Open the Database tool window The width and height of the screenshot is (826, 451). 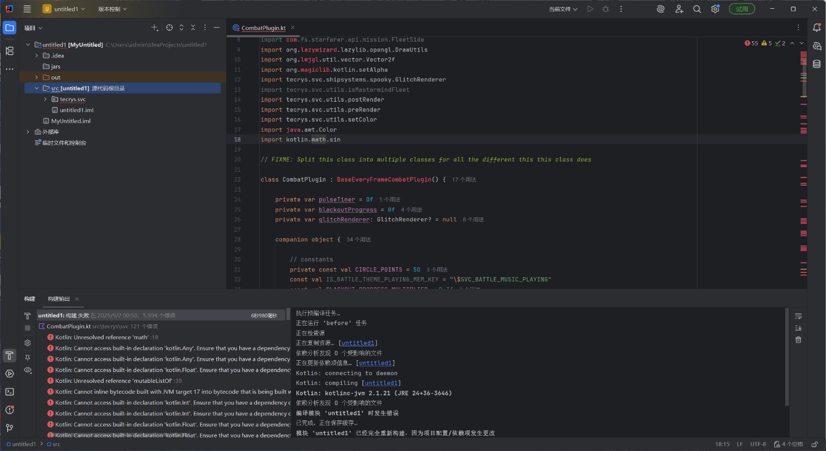[x=817, y=64]
